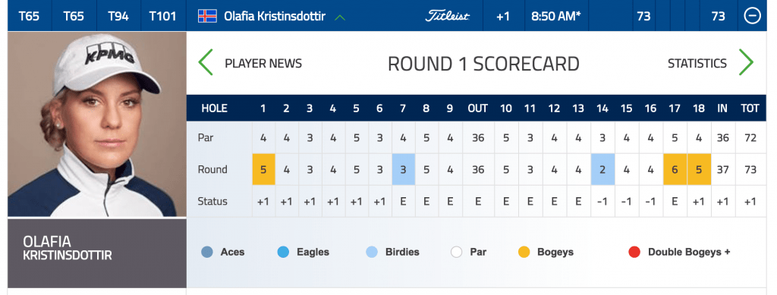Viewport: 777px width, 295px height.
Task: Collapse the player row with the minus icon
Action: (752, 16)
